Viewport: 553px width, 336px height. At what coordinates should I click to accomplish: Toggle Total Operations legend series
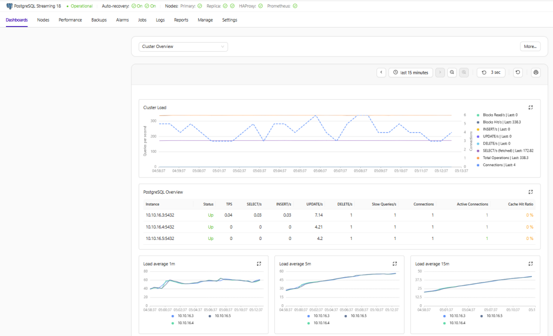tap(502, 158)
